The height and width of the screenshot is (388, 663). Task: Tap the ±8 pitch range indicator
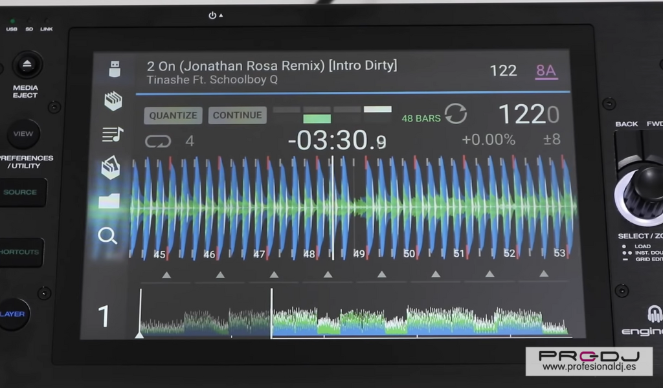552,139
